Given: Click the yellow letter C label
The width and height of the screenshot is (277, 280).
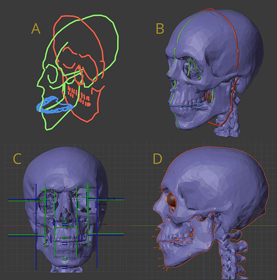Looking at the screenshot, I should (17, 158).
